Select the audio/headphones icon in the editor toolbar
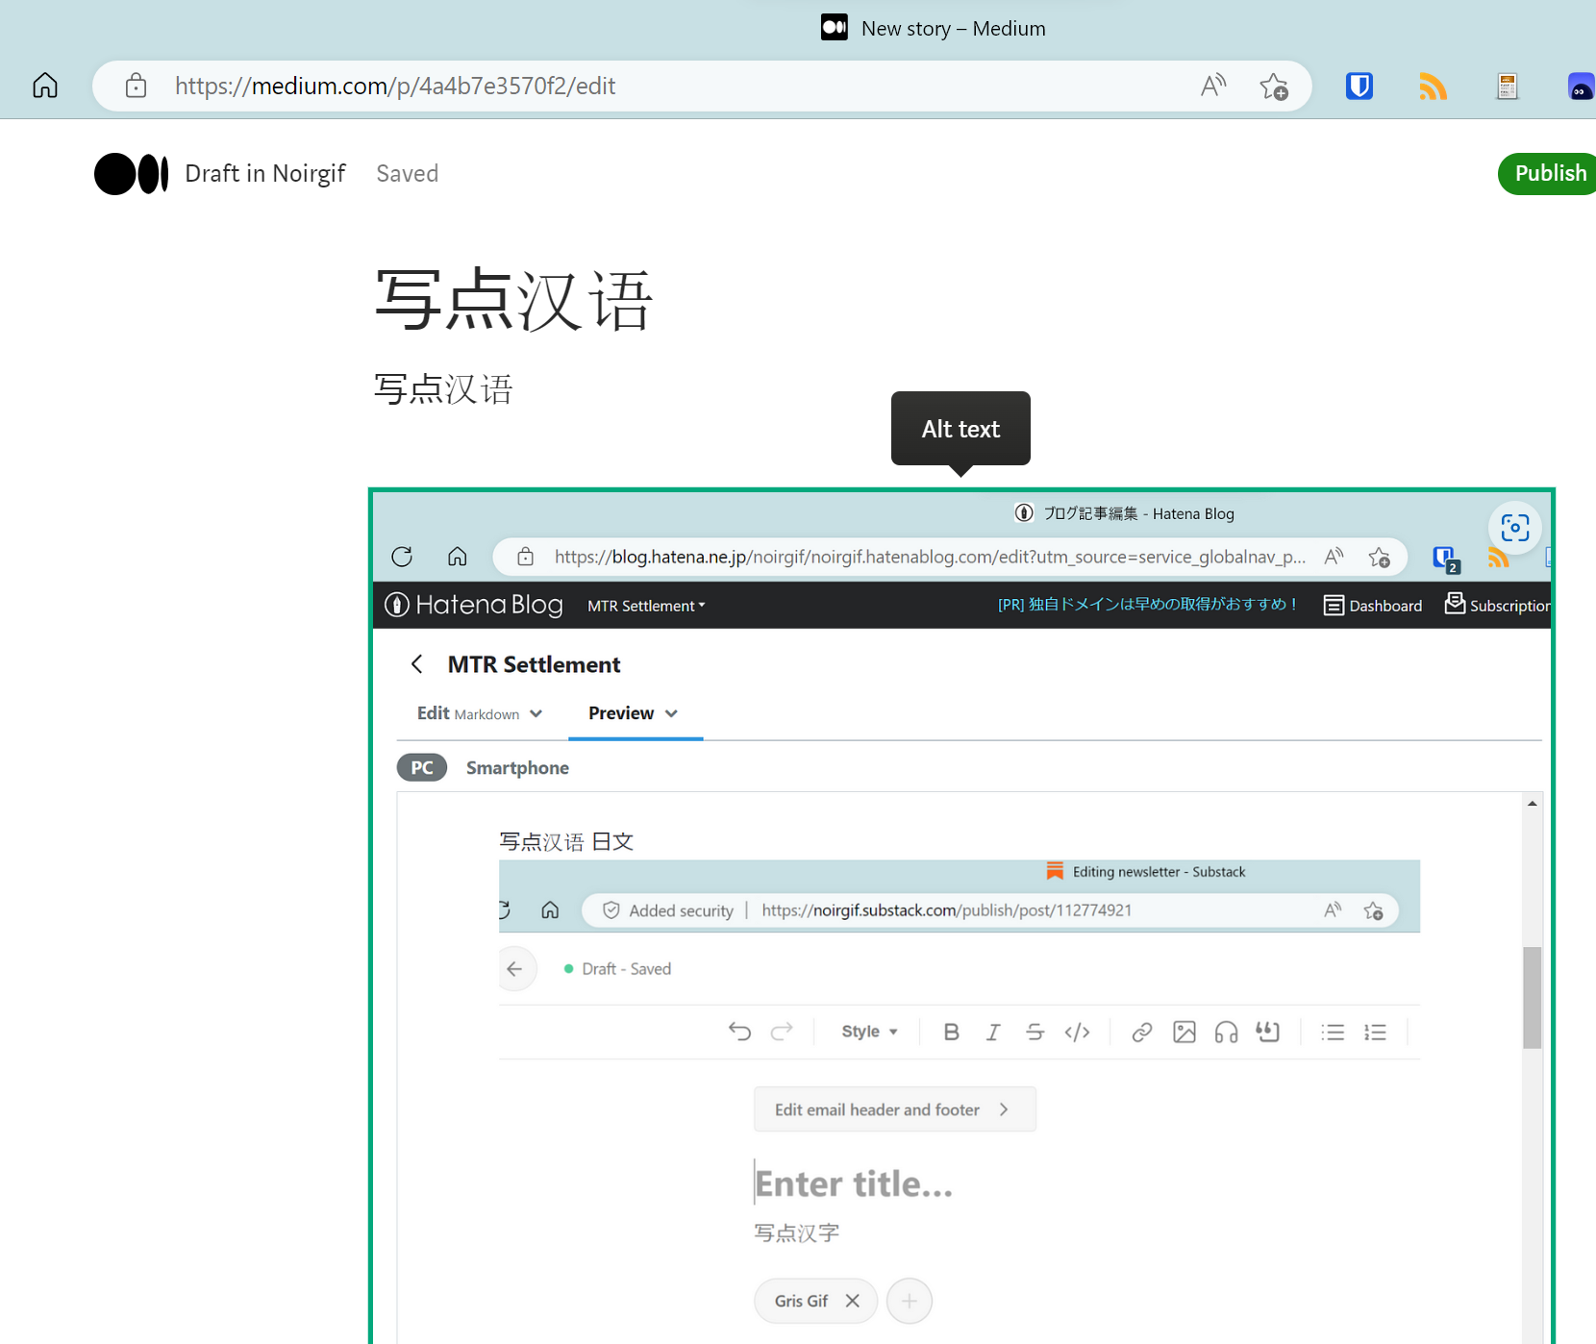The height and width of the screenshot is (1344, 1596). coord(1225,1032)
